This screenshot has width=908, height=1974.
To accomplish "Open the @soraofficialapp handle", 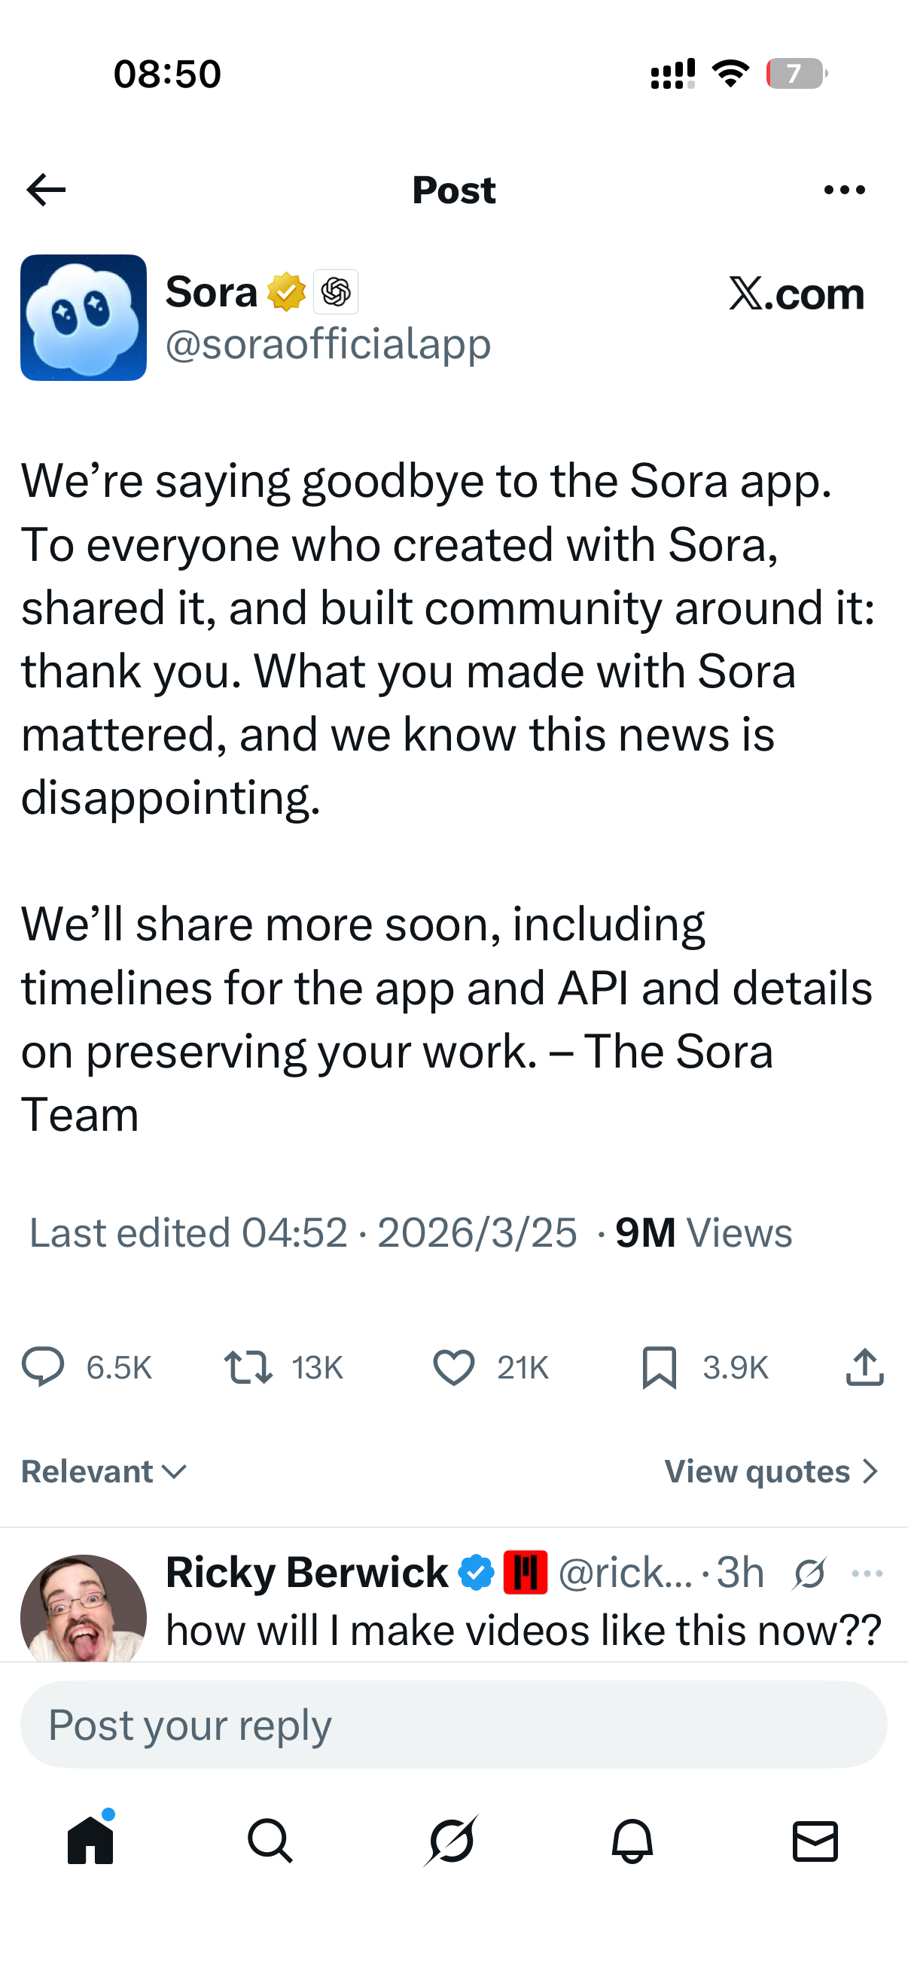I will [x=328, y=344].
